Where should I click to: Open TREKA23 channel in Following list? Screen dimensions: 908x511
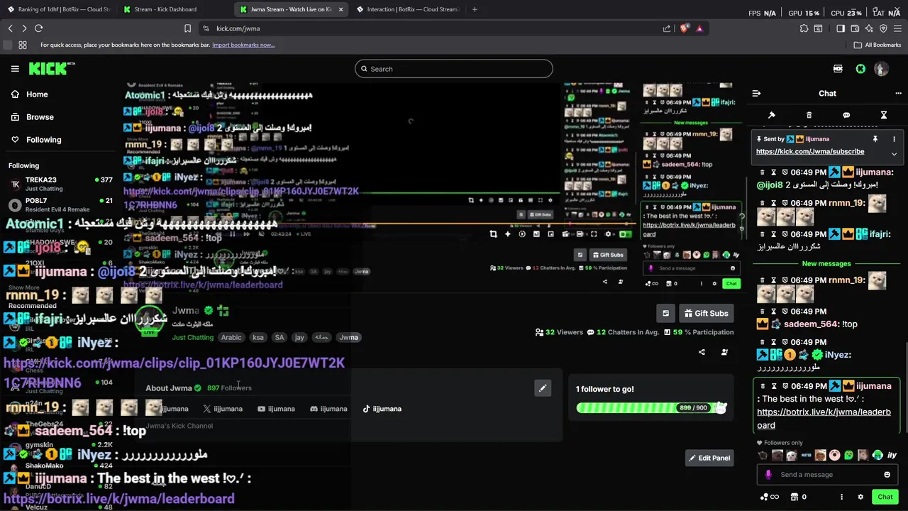coord(60,184)
